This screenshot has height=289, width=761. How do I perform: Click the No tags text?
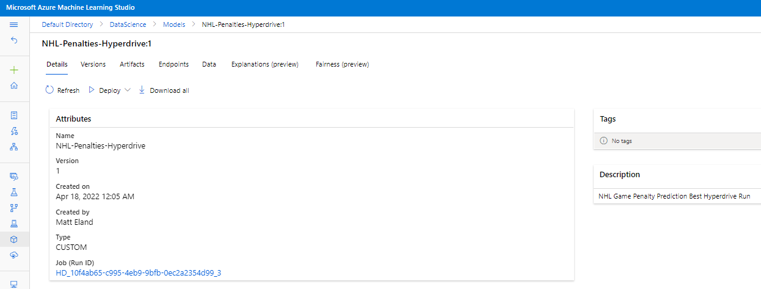coord(622,141)
